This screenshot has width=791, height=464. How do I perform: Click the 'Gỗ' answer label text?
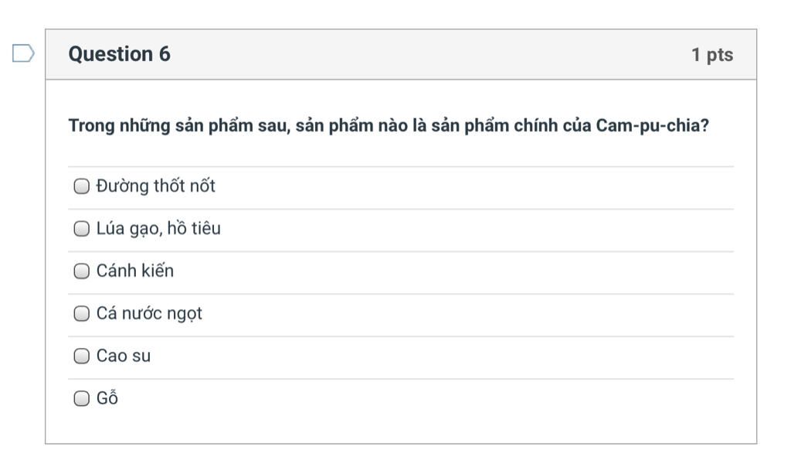[107, 399]
